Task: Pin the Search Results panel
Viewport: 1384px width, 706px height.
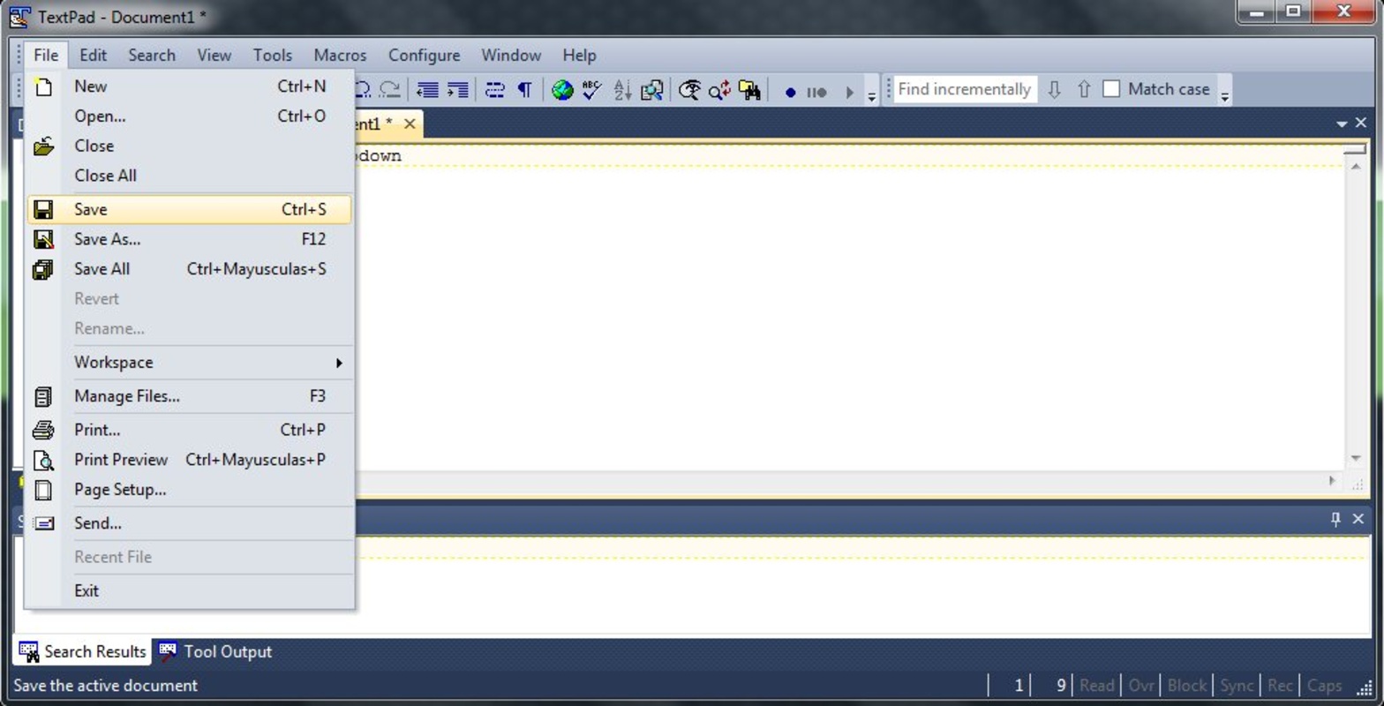Action: click(x=1336, y=519)
